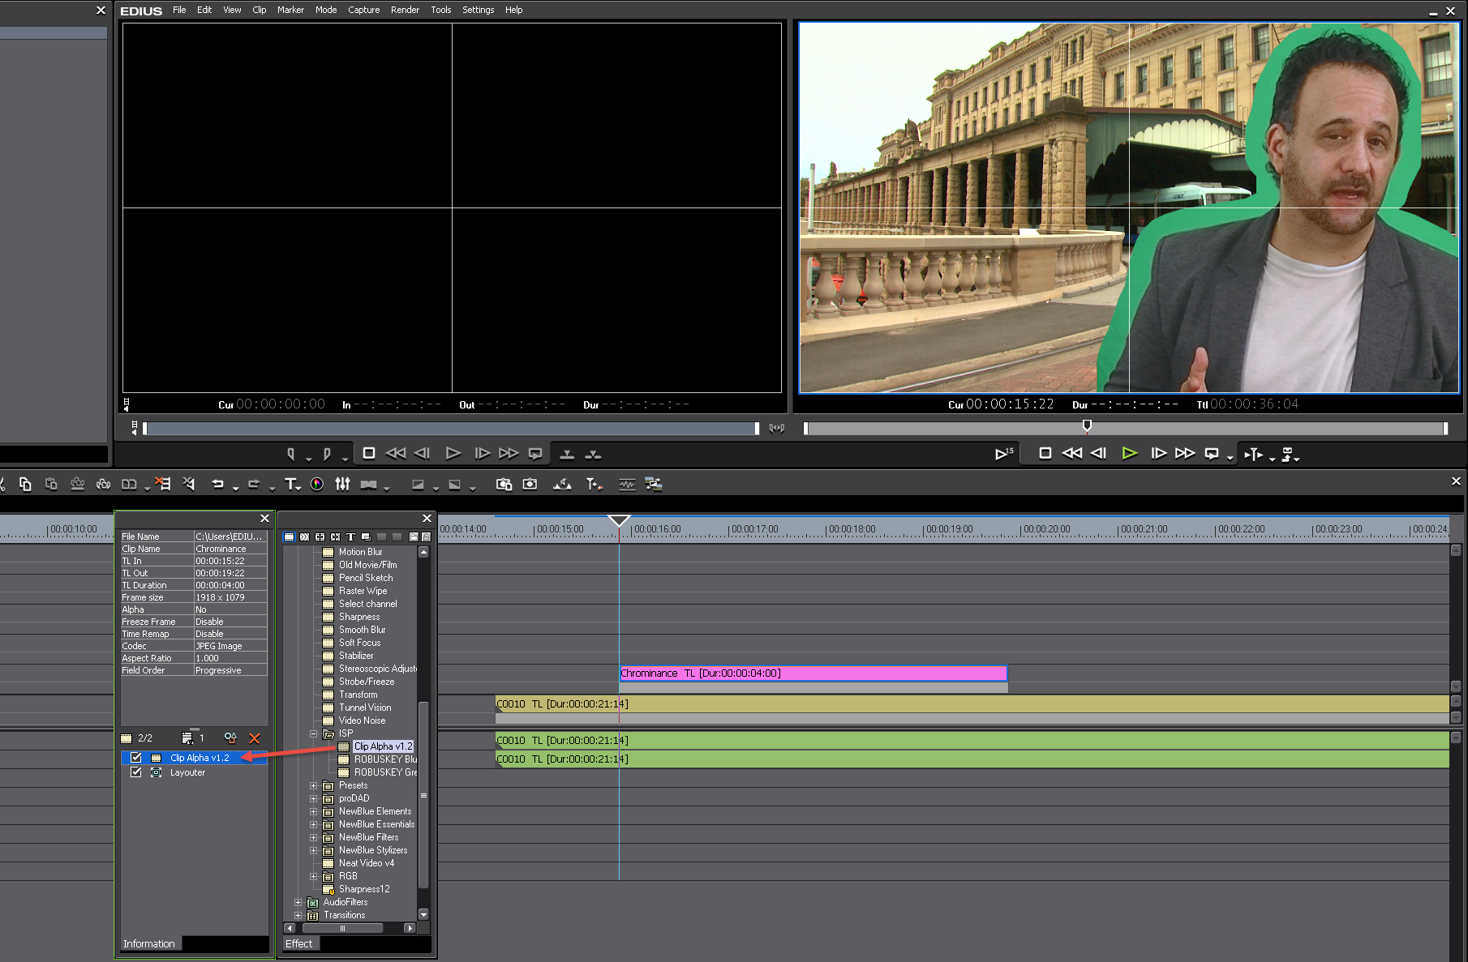Open the Capture menu

[x=363, y=10]
